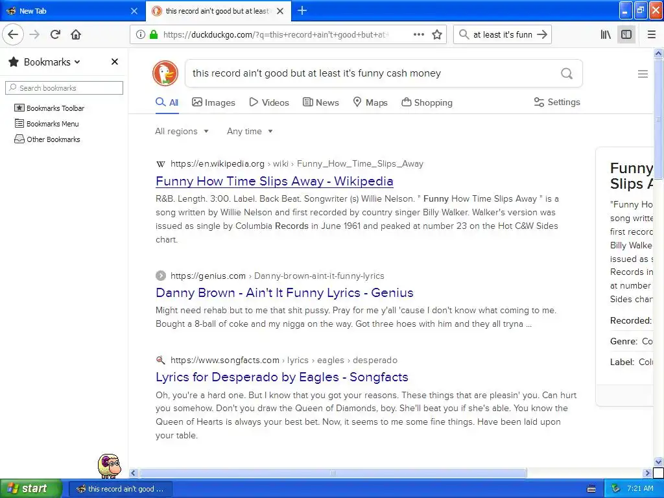Click the forward navigation arrow
The width and height of the screenshot is (664, 498).
coord(34,34)
